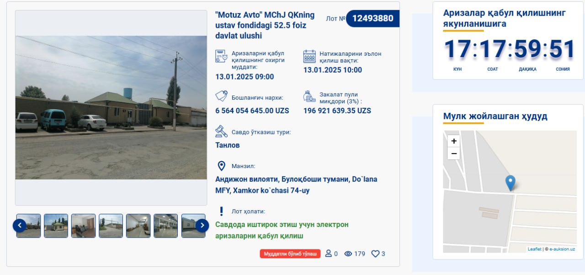Click the 'Закалат пули миқдори (3%)' label
This screenshot has height=275, width=585.
point(340,98)
